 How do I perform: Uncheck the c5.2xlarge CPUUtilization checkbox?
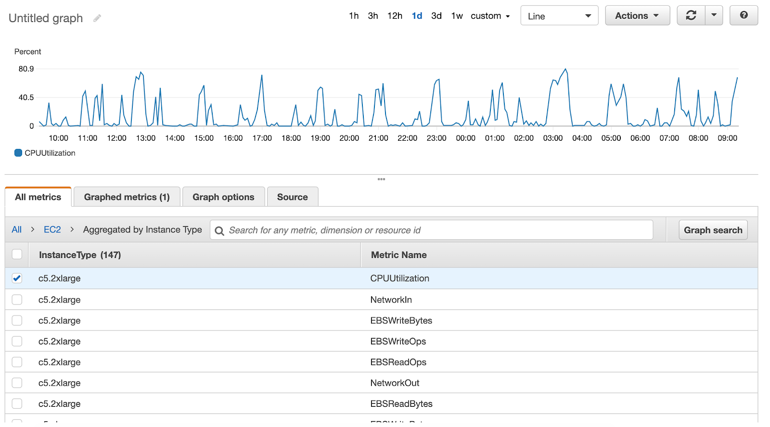coord(17,278)
